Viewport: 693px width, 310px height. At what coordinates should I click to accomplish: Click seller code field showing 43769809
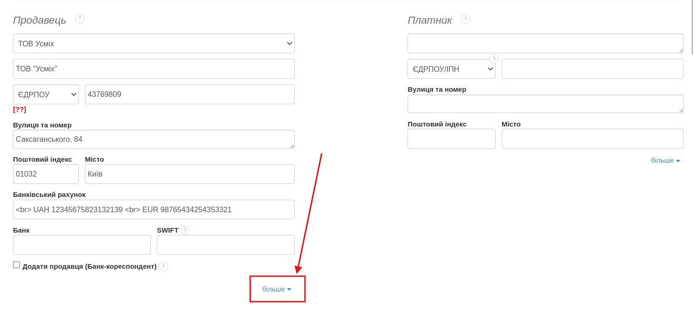pyautogui.click(x=189, y=95)
